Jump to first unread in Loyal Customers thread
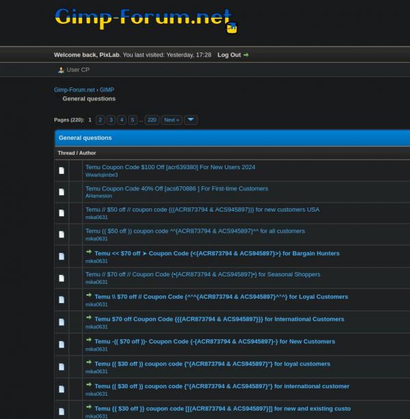This screenshot has height=419, width=410. click(x=89, y=295)
